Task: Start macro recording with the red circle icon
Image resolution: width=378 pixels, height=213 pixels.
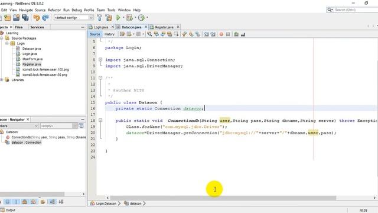Action: [221, 34]
